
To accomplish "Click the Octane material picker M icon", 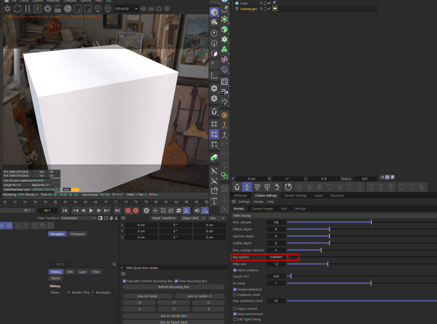I will click(x=108, y=9).
